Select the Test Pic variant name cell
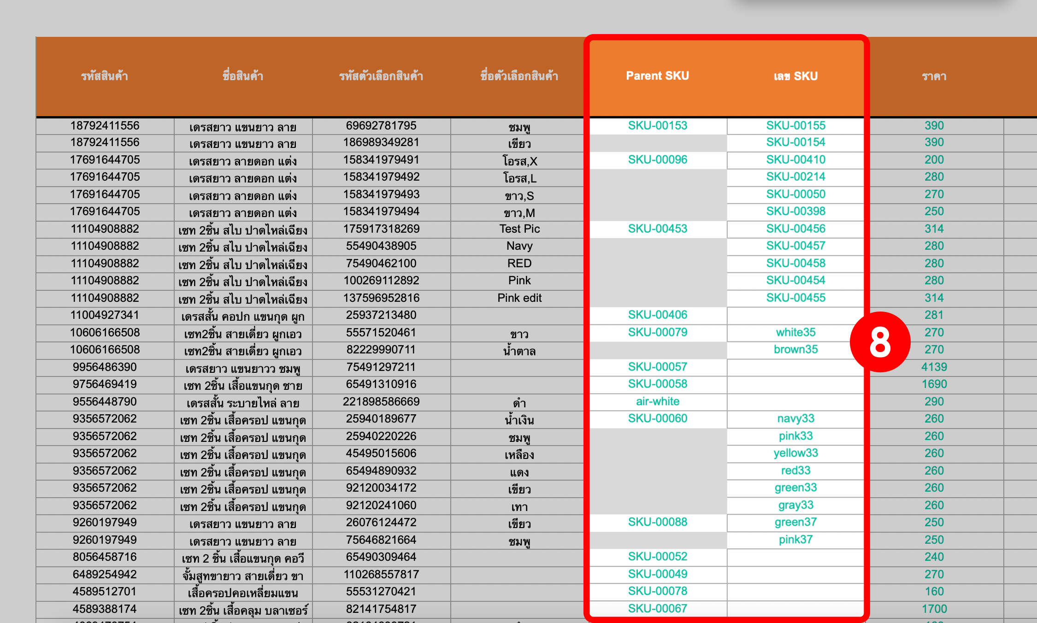The image size is (1037, 623). pyautogui.click(x=519, y=229)
